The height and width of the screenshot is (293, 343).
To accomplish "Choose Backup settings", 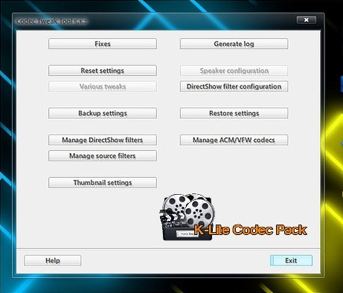I will click(103, 113).
